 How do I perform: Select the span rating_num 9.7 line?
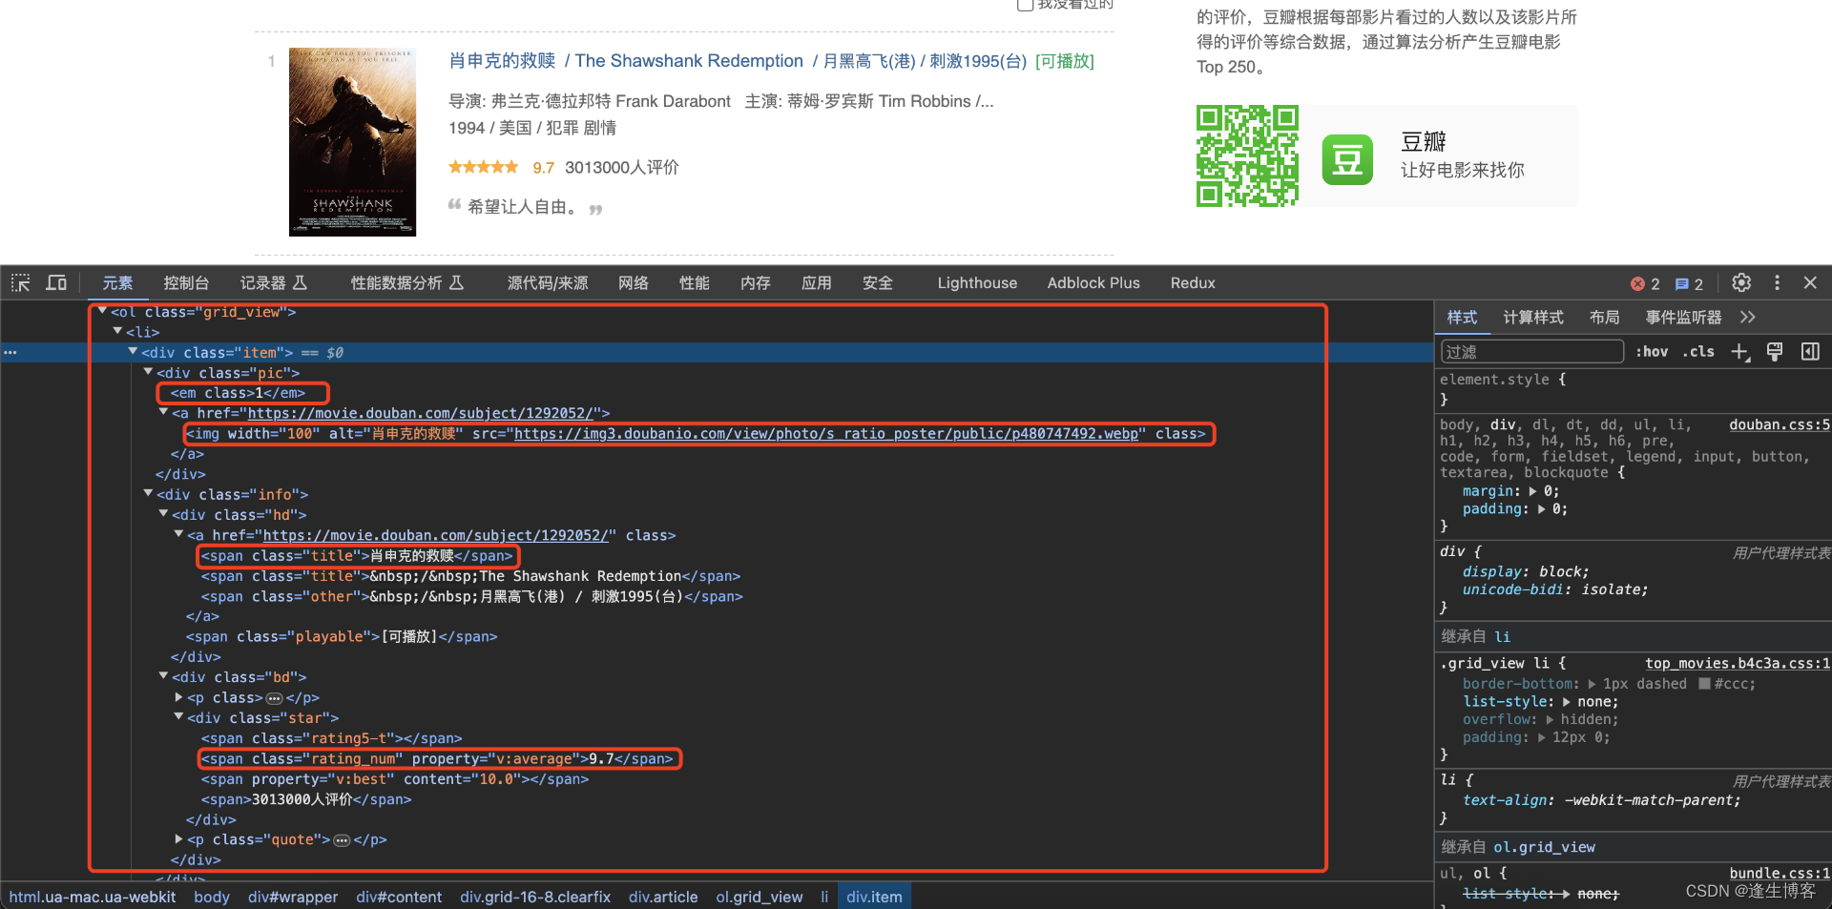(x=439, y=758)
